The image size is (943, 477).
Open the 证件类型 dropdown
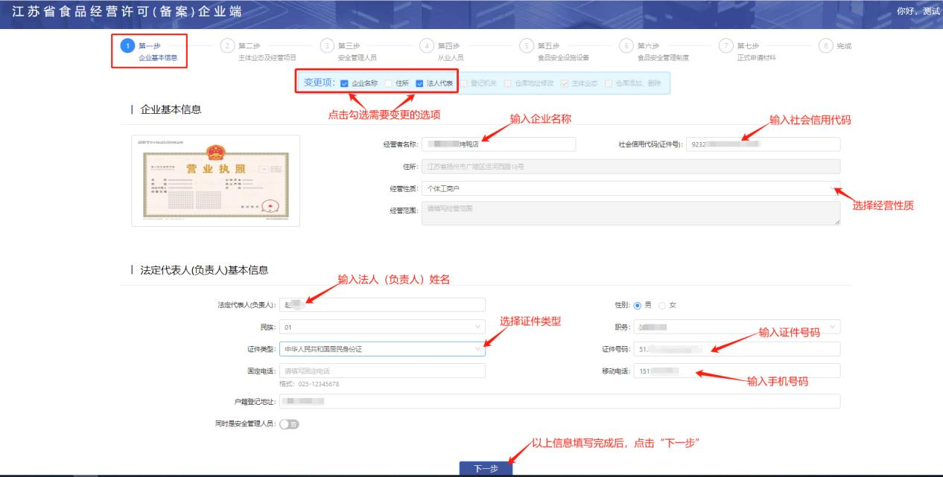(x=381, y=348)
